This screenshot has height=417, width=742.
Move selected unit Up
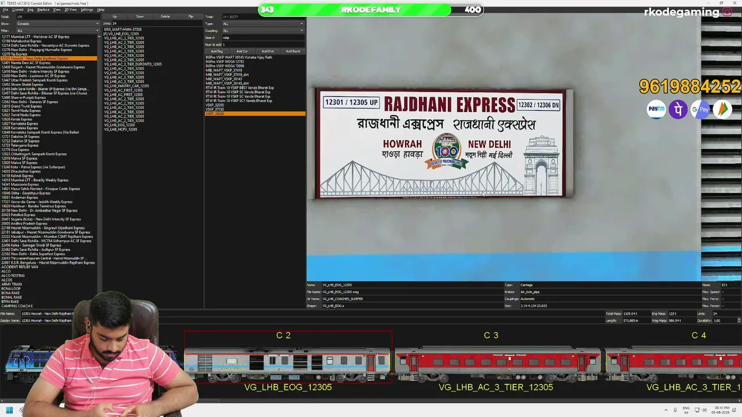114,17
